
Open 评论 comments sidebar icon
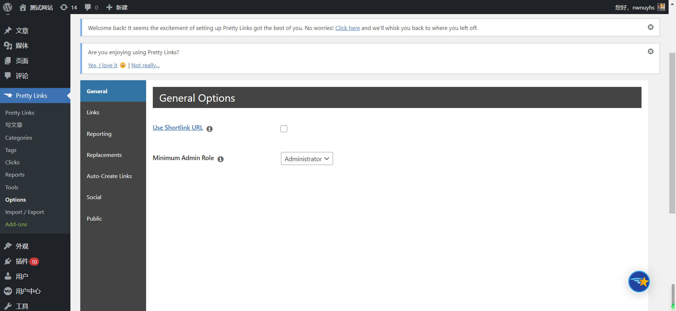(8, 76)
